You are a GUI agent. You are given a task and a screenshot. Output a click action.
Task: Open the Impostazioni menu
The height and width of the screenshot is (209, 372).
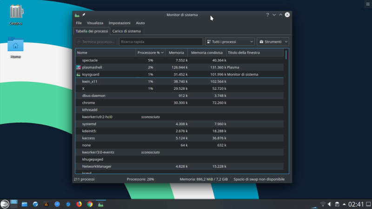(x=120, y=23)
